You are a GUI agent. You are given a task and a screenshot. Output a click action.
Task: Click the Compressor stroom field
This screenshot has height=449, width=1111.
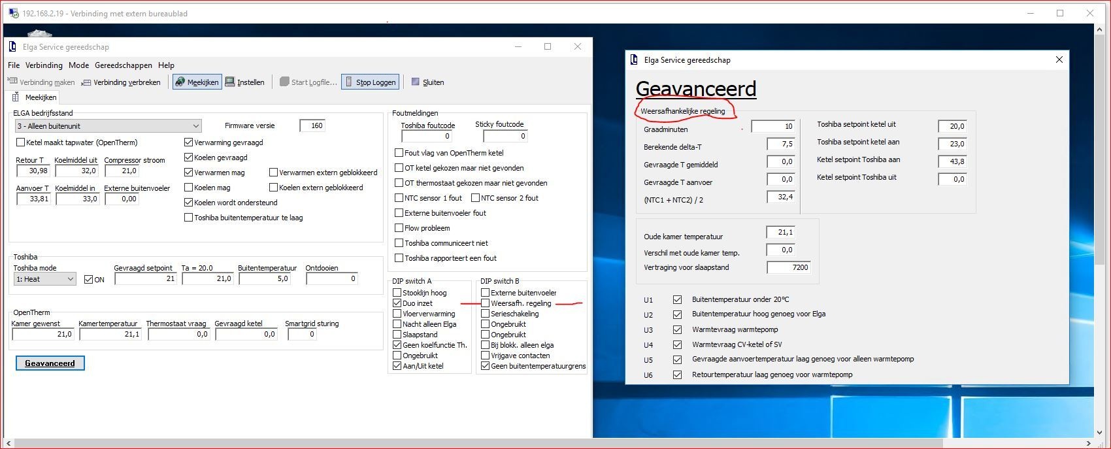coord(122,171)
